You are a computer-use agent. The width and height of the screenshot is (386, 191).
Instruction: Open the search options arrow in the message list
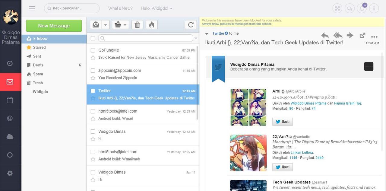[x=196, y=38]
